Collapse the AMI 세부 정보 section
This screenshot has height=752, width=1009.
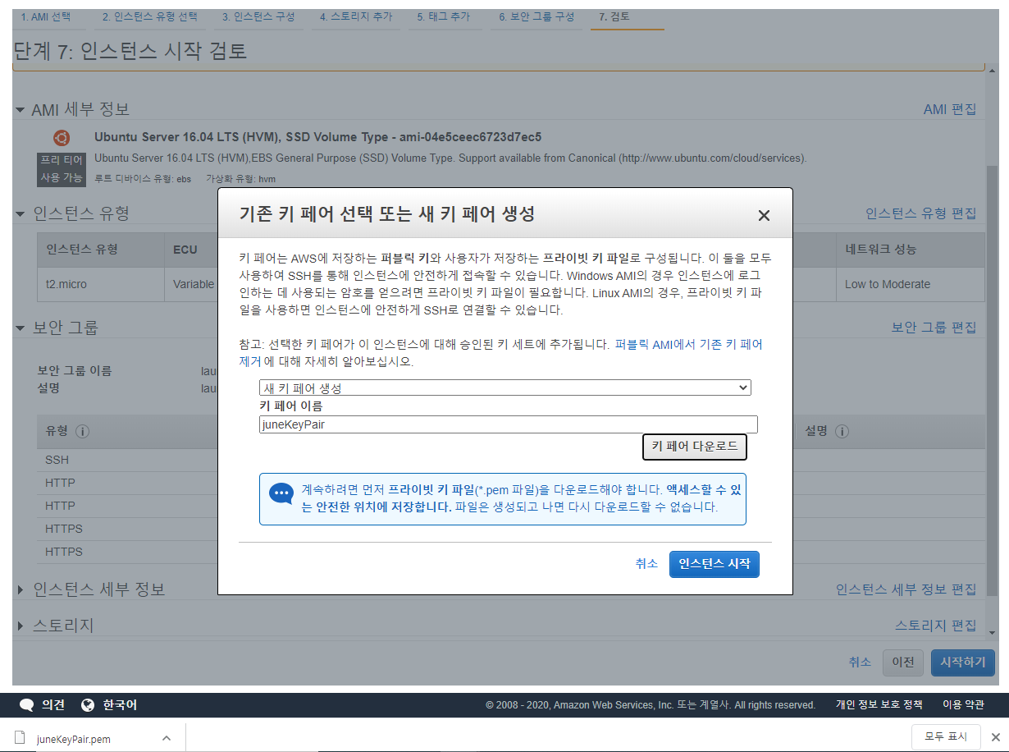point(20,110)
